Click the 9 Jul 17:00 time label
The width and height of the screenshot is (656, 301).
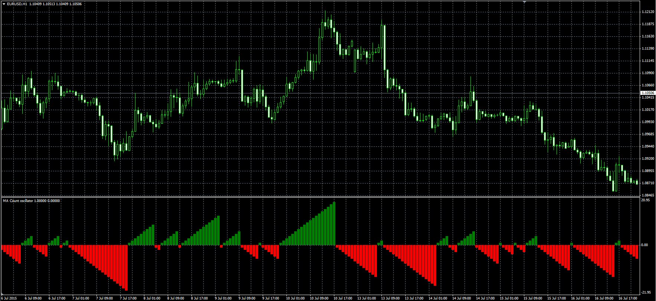(x=270, y=298)
